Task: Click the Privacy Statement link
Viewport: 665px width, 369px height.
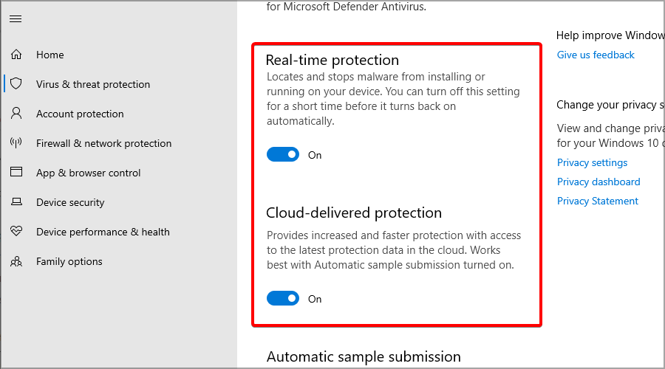Action: [598, 201]
